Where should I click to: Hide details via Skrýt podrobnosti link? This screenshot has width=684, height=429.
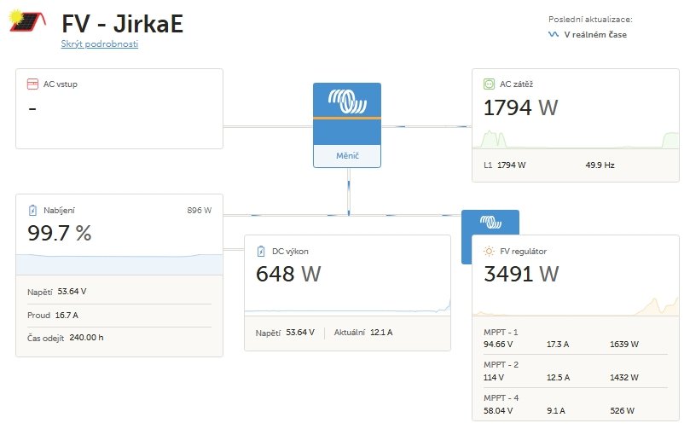100,43
